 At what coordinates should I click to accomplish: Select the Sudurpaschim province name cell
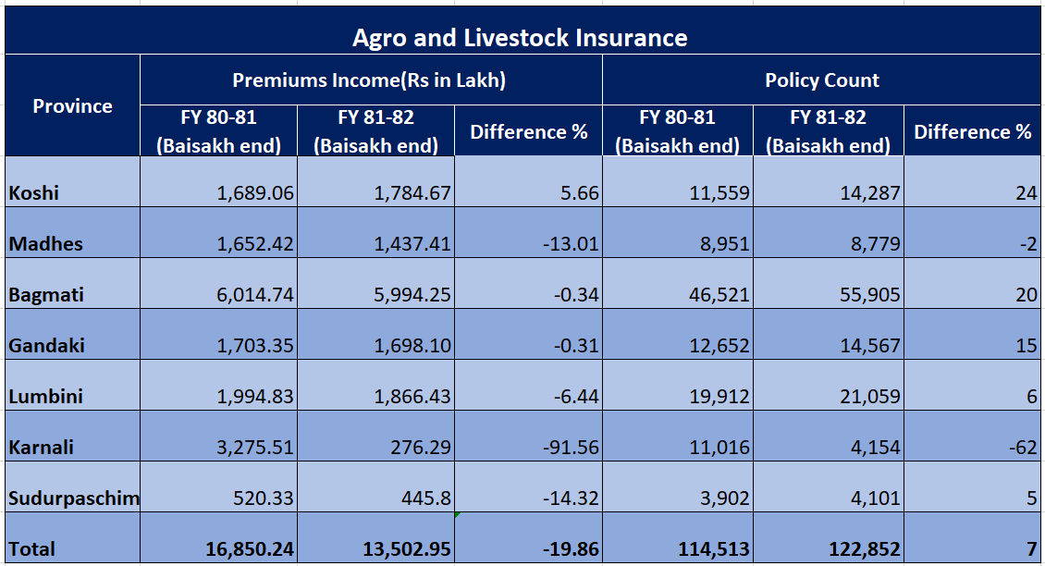(72, 498)
